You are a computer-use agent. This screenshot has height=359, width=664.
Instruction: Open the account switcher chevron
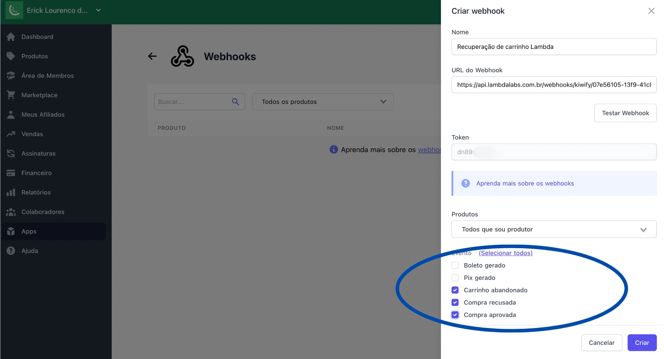[x=98, y=10]
